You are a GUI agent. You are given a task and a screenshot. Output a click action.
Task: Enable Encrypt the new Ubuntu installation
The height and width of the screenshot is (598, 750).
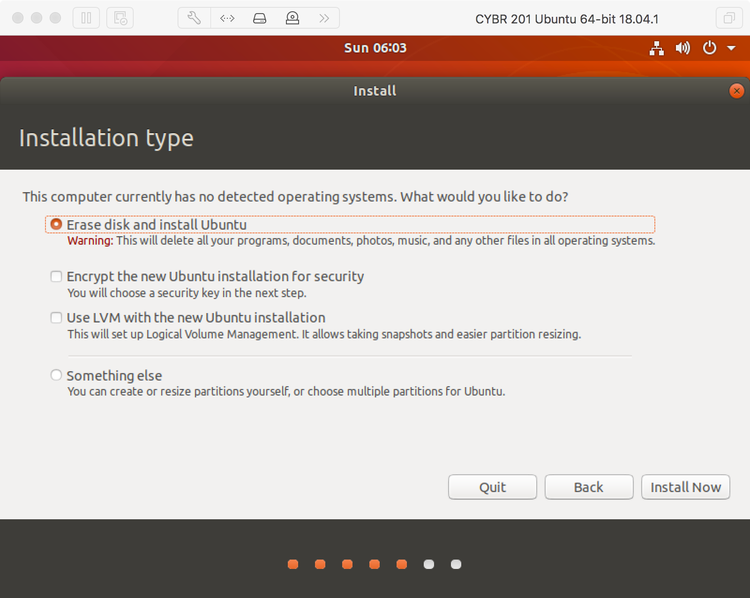[x=56, y=277]
